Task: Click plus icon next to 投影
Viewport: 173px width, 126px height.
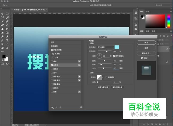Action: (x=79, y=92)
